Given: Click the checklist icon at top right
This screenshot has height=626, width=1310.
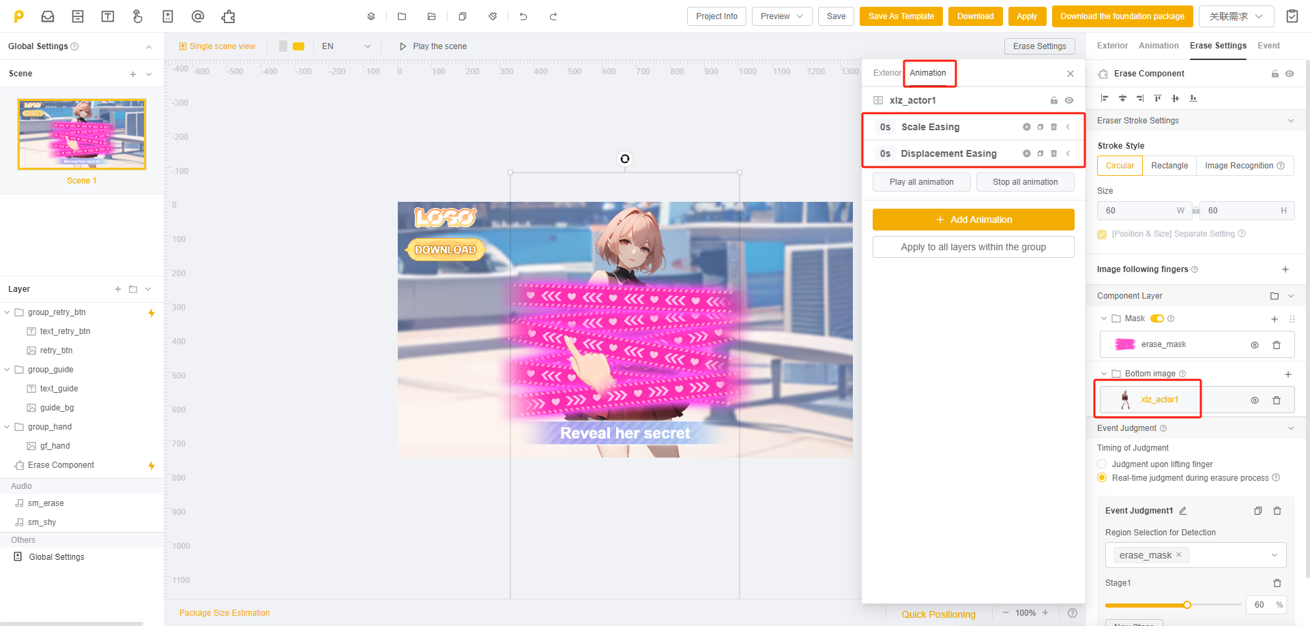Looking at the screenshot, I should coord(1292,16).
